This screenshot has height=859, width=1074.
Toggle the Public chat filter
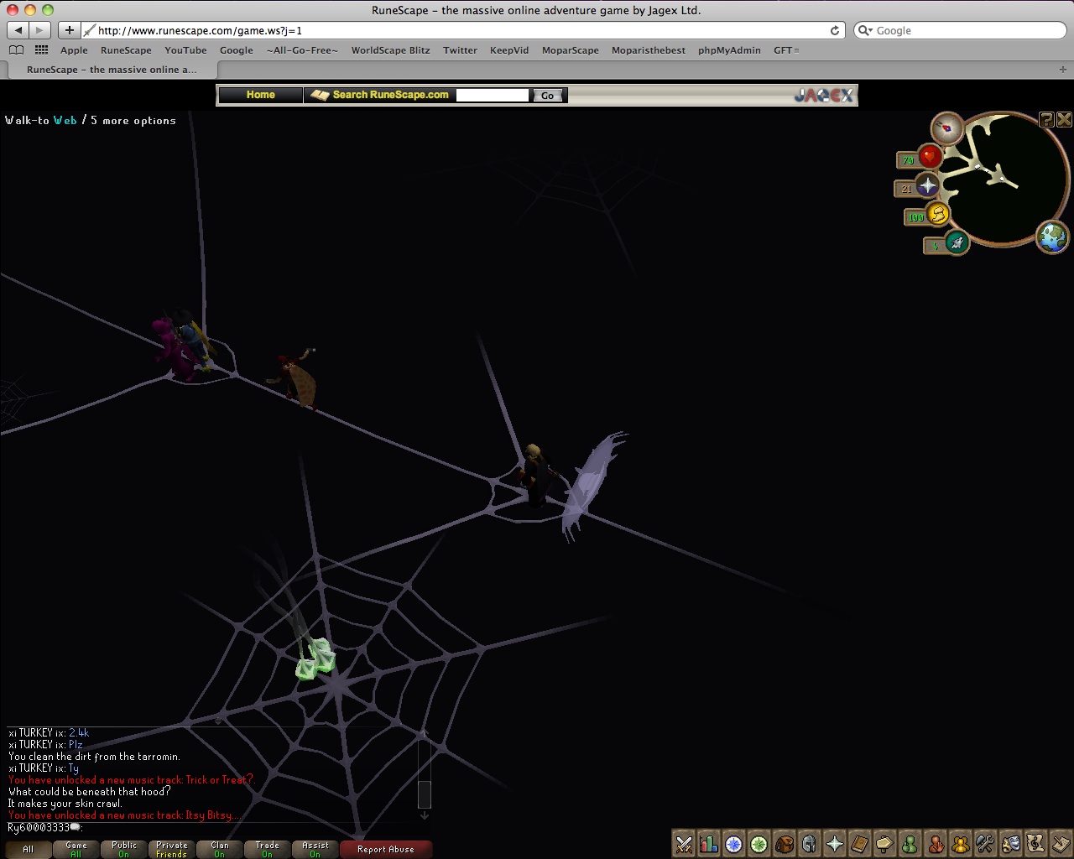(124, 849)
